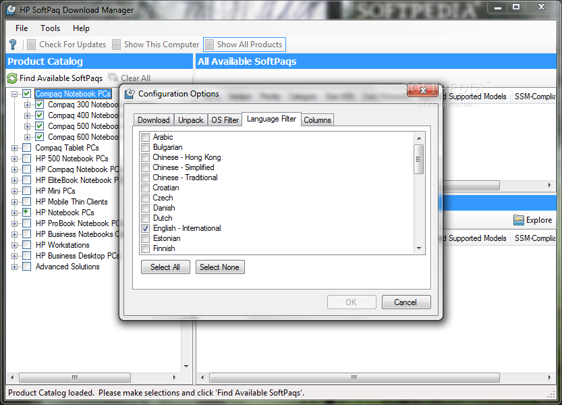Click the Product Catalog vertical scroll down arrow
Image resolution: width=562 pixels, height=405 pixels.
[x=186, y=367]
